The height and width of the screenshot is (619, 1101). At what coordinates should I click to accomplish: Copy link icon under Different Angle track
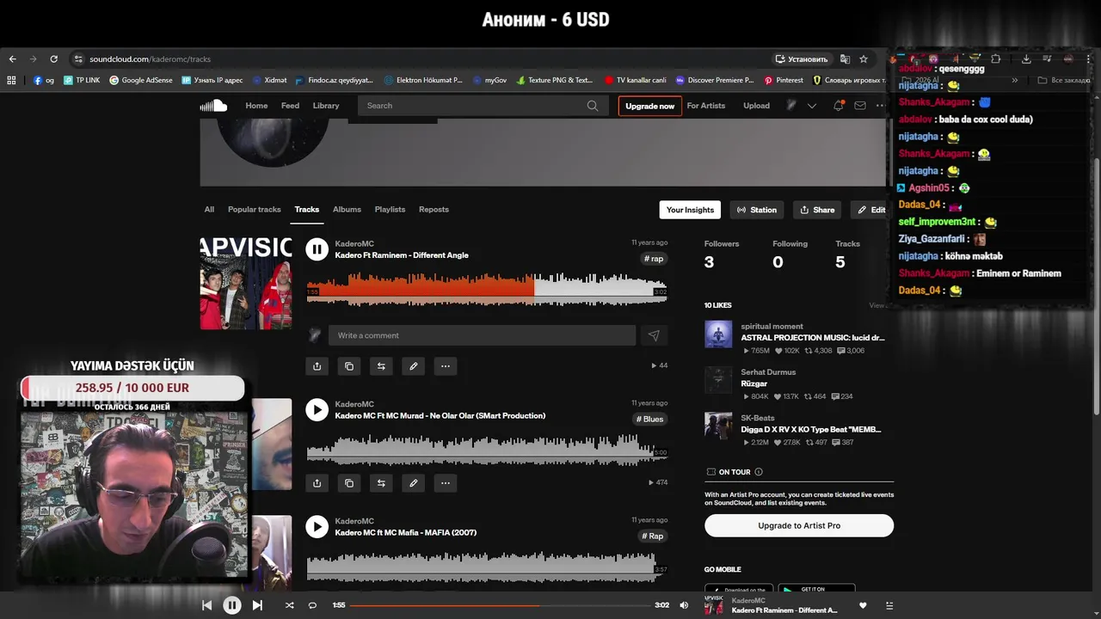tap(349, 366)
